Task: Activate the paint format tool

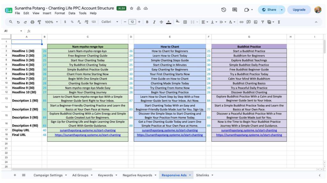Action: pos(39,22)
